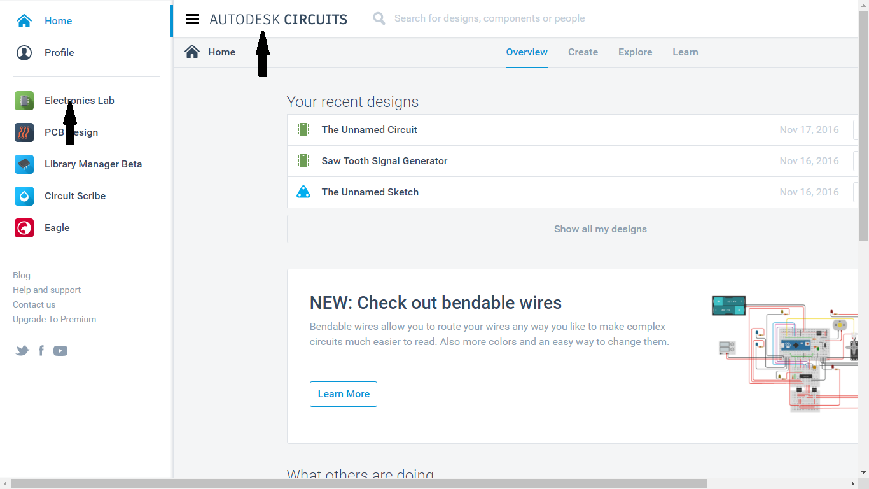Click The Unnamed Sketch blue triangle icon

(303, 192)
